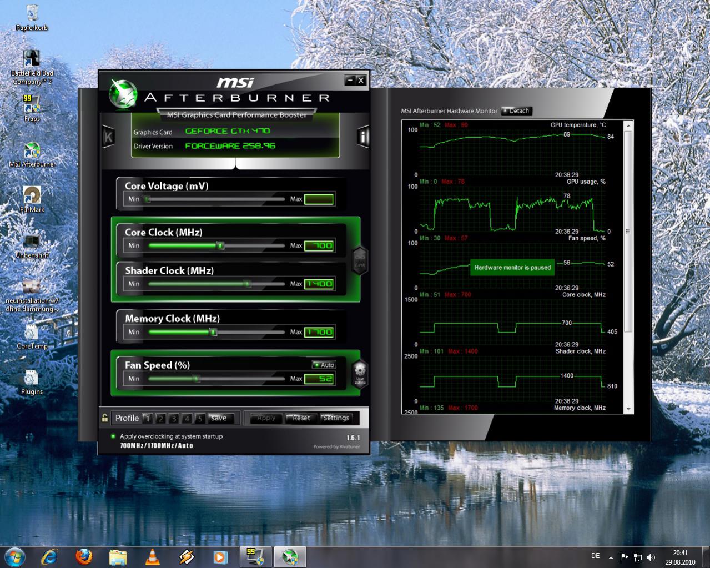Image resolution: width=710 pixels, height=568 pixels.
Task: Launch Firefox from taskbar
Action: (x=84, y=556)
